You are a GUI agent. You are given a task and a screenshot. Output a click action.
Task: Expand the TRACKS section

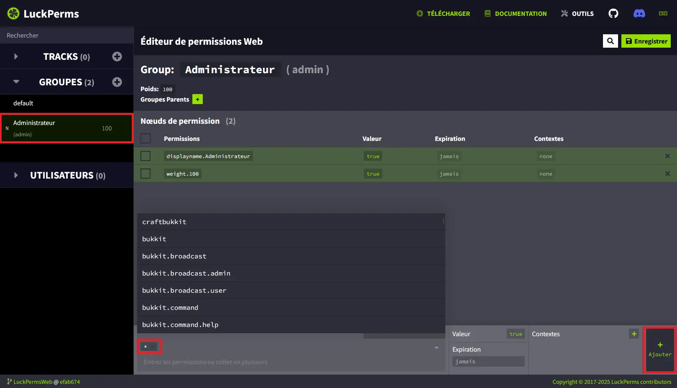16,56
